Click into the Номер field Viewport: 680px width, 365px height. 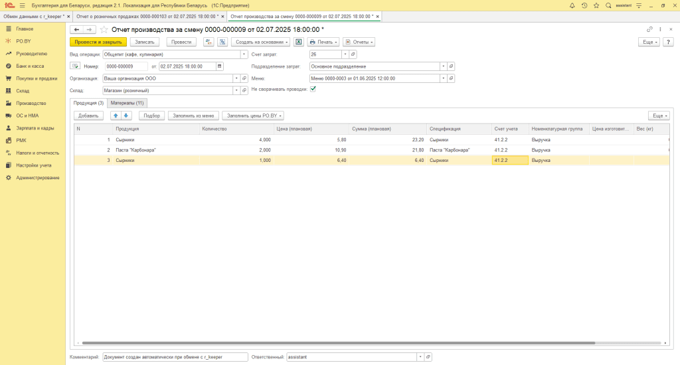point(126,66)
